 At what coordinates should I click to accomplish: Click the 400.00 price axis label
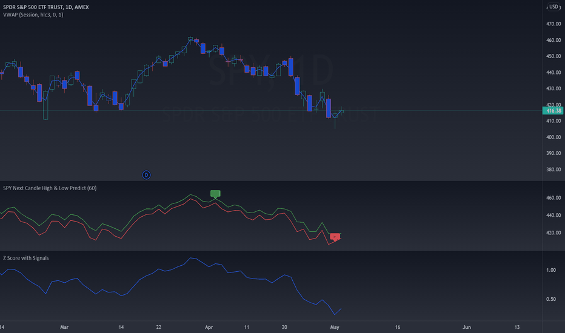(553, 137)
